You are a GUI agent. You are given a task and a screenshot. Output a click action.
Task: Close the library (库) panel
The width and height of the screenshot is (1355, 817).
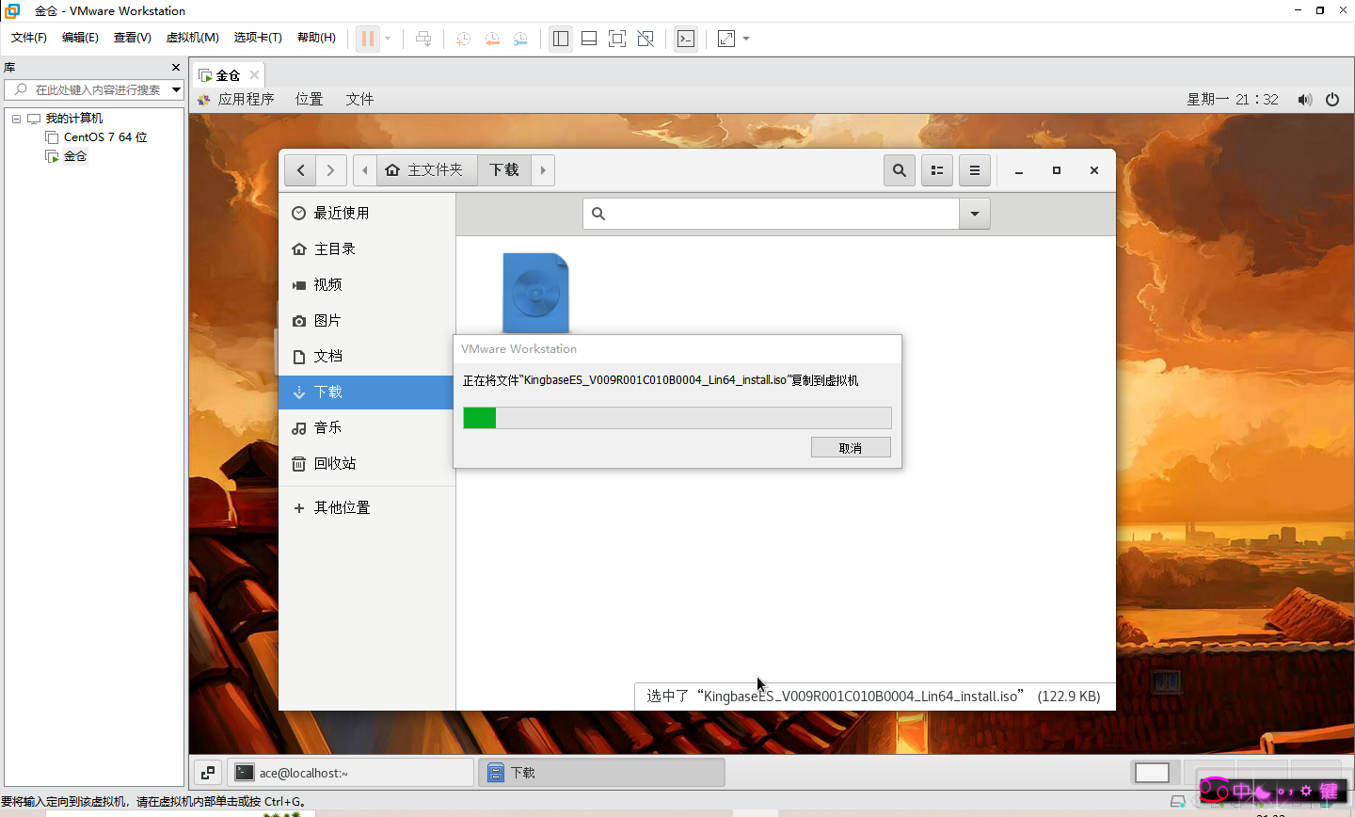click(x=176, y=68)
